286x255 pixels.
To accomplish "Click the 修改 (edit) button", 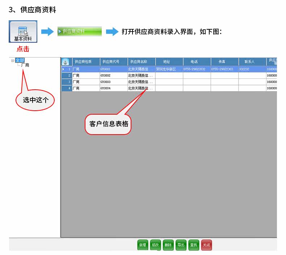I will pos(155,245).
